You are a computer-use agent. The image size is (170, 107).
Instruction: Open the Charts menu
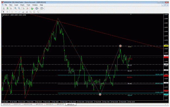[22, 5]
